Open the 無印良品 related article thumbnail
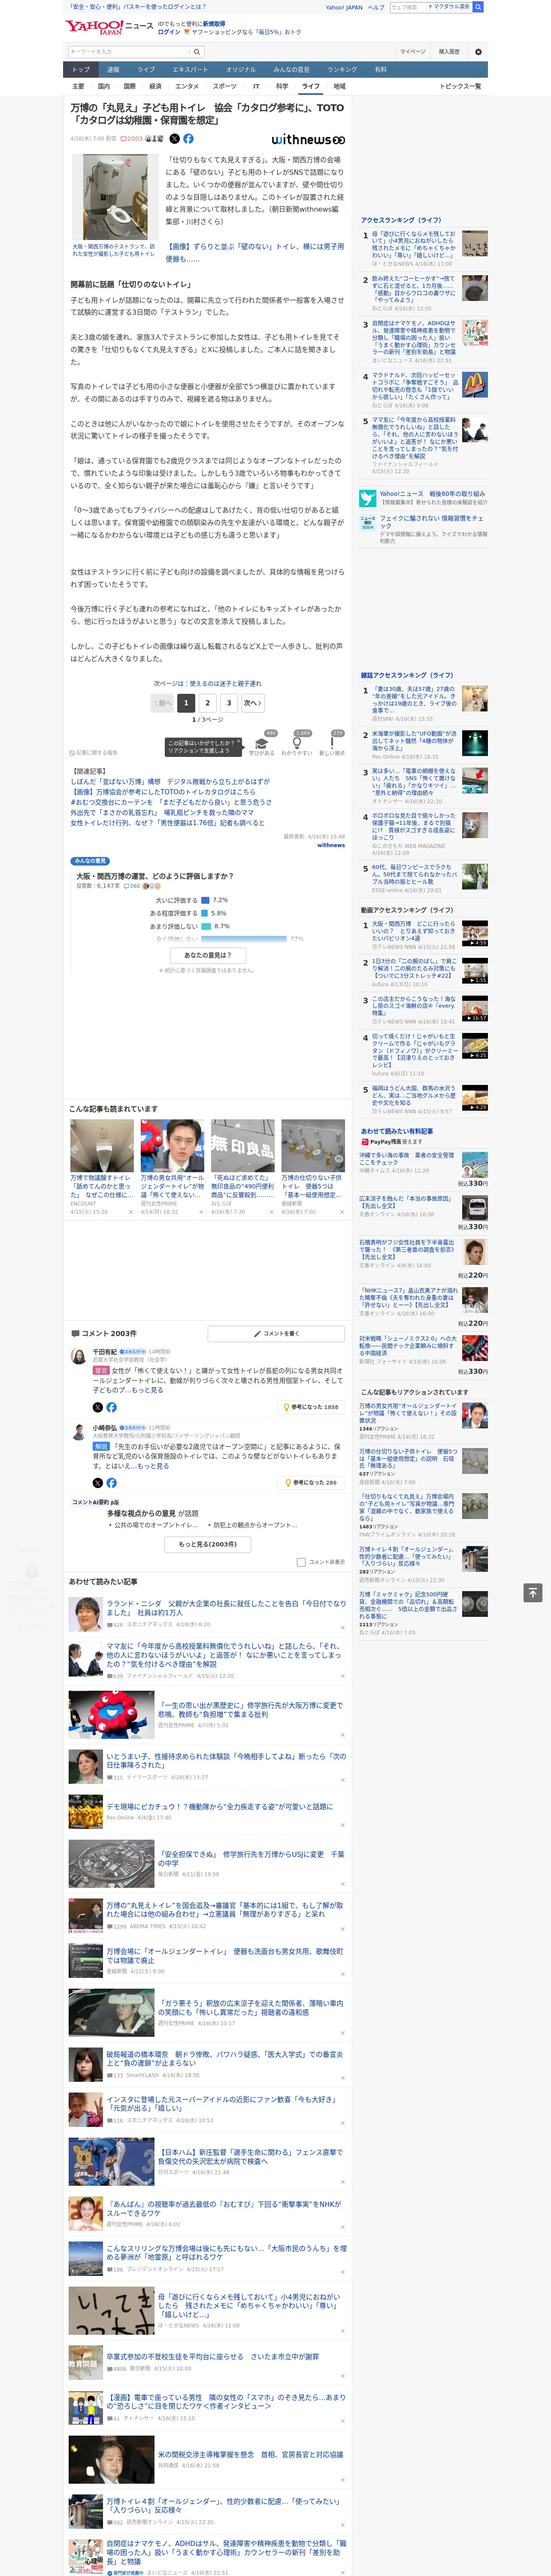The height and width of the screenshot is (2576, 551). [x=242, y=1145]
